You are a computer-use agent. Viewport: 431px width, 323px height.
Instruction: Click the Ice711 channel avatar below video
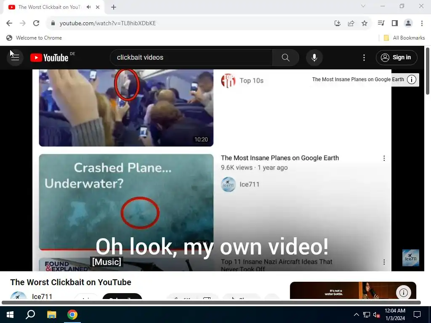[x=18, y=296]
